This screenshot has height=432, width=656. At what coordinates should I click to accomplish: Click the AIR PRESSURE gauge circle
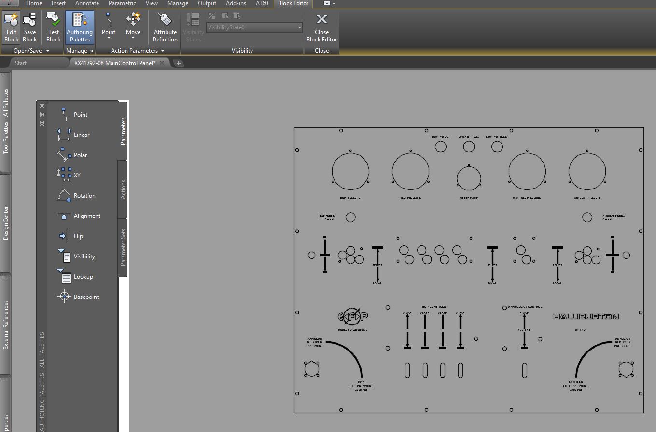click(x=469, y=178)
